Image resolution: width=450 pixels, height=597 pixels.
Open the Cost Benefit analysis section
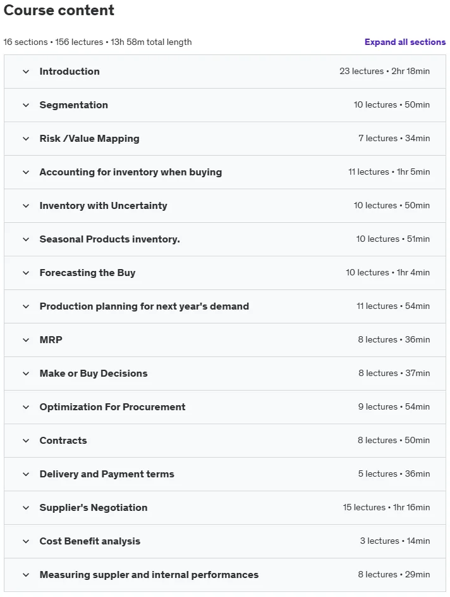pos(225,541)
